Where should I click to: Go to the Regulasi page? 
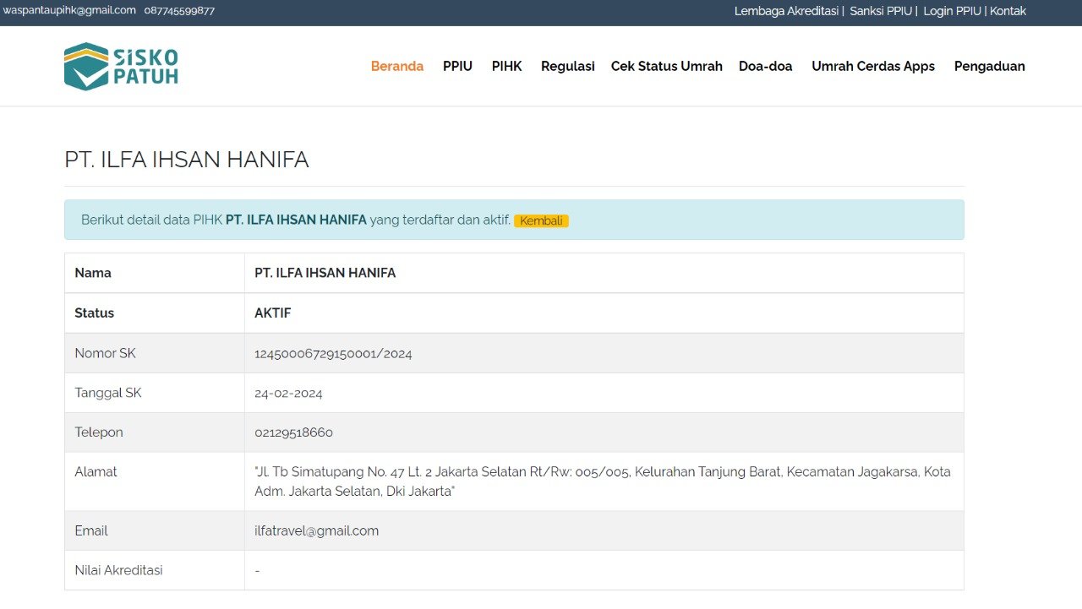point(567,66)
